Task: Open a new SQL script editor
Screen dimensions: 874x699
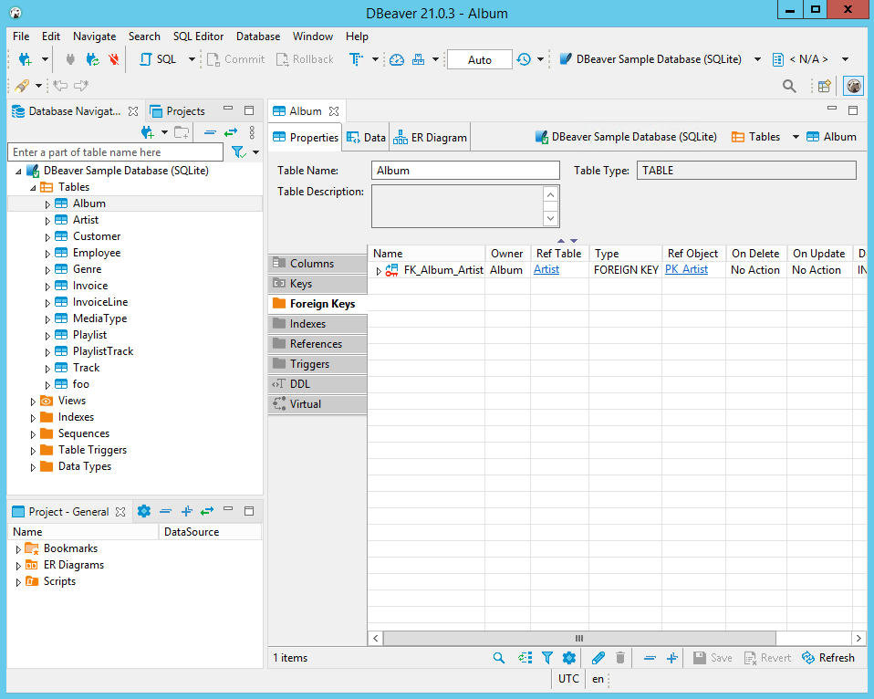Action: [158, 59]
